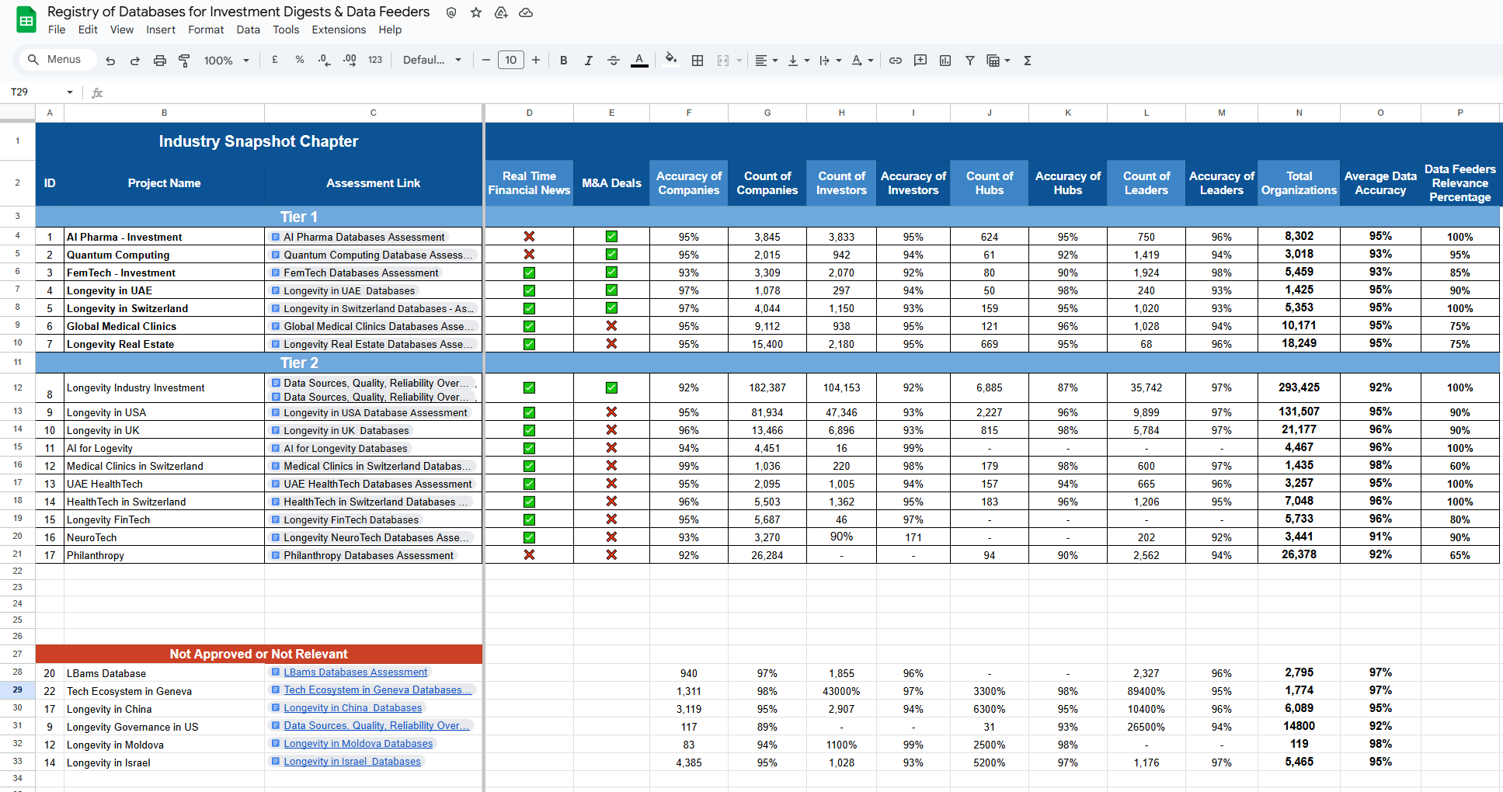Click the Insert link icon
Image resolution: width=1503 pixels, height=792 pixels.
pyautogui.click(x=895, y=61)
